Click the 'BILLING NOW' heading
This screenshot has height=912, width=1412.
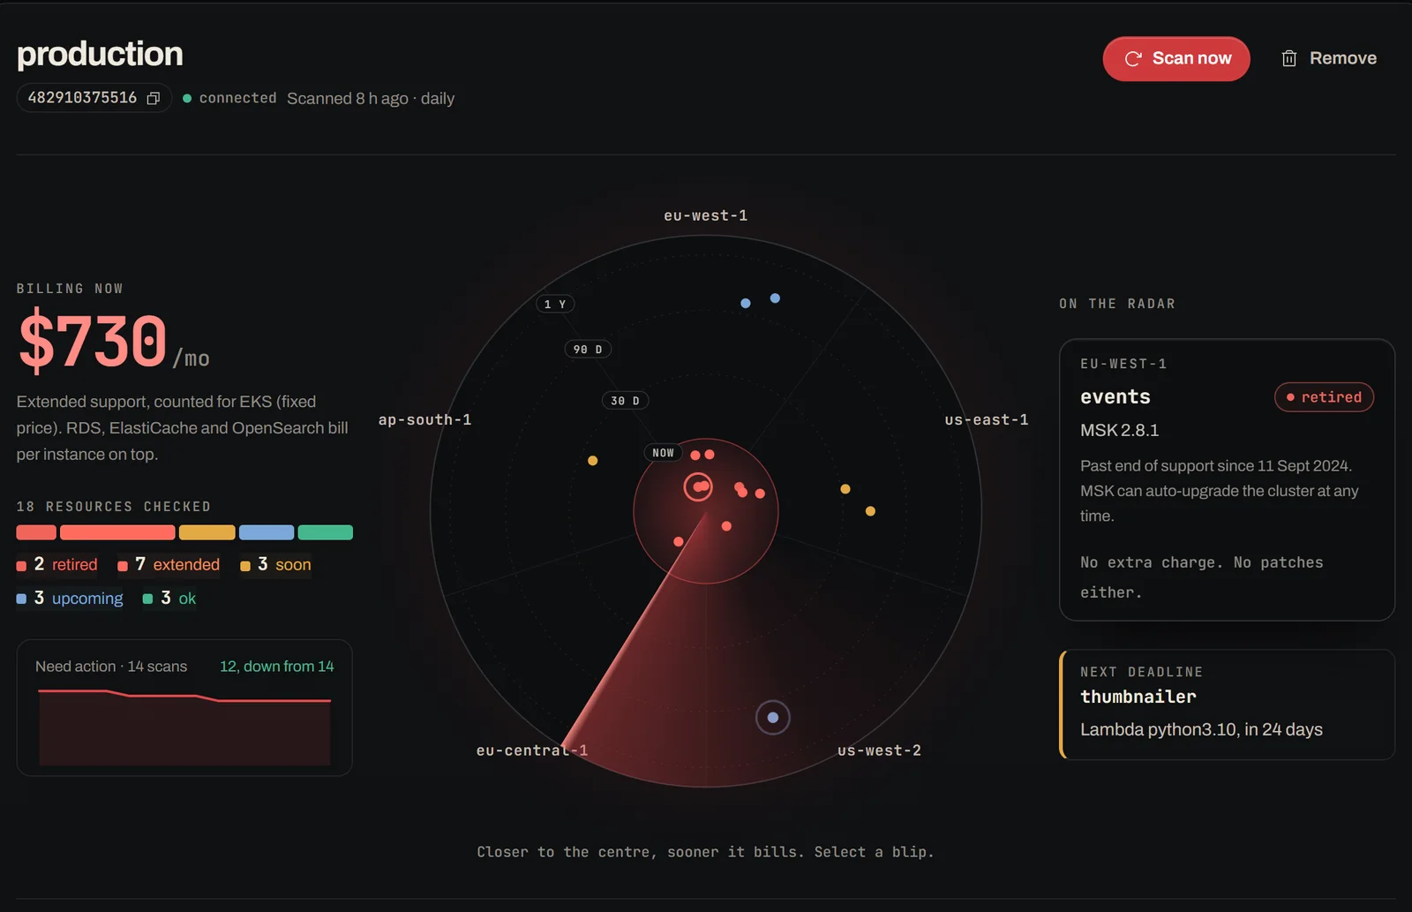pyautogui.click(x=70, y=289)
